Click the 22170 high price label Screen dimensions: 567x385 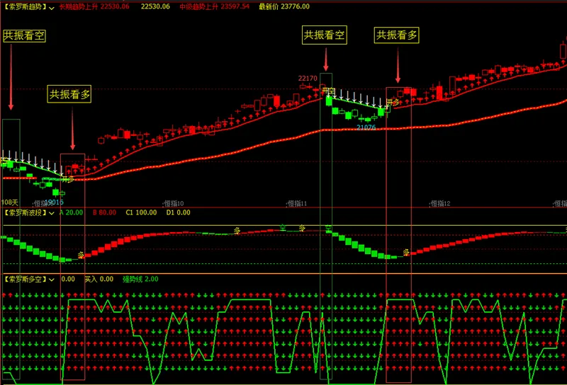pos(308,79)
